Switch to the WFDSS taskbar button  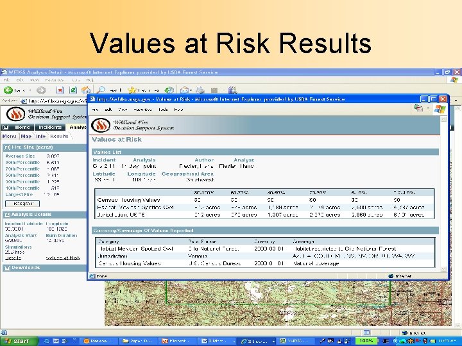(295, 342)
